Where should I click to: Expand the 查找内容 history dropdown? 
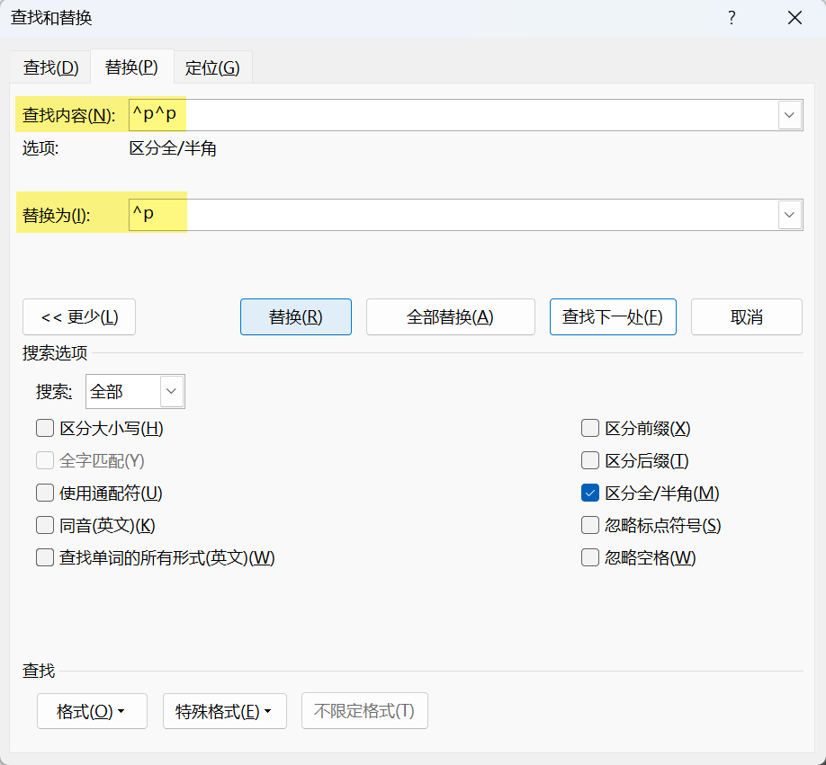[x=789, y=115]
